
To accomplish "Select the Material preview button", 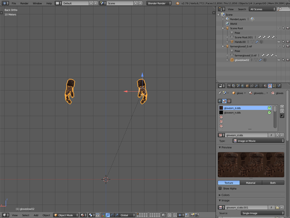I will click(x=251, y=183).
